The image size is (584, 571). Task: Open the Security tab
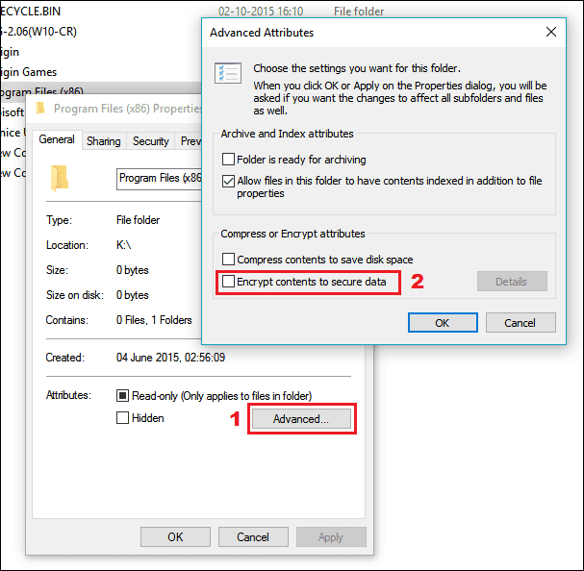click(x=150, y=141)
